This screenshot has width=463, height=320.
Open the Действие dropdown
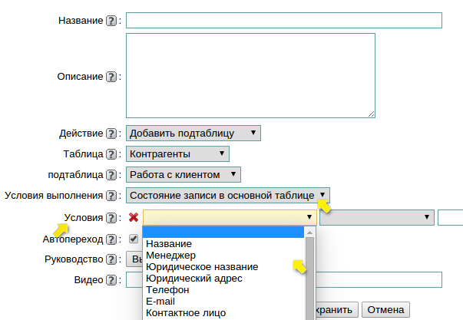(193, 134)
